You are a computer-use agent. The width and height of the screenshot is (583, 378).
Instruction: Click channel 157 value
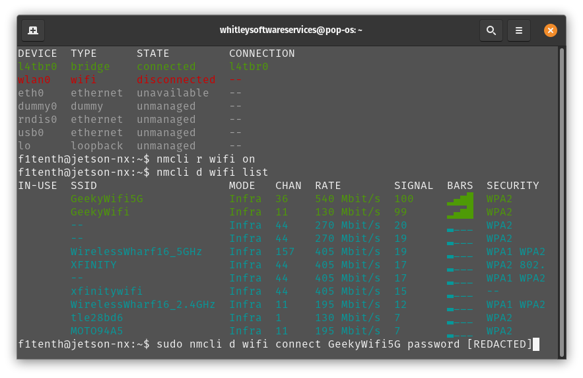click(x=285, y=252)
